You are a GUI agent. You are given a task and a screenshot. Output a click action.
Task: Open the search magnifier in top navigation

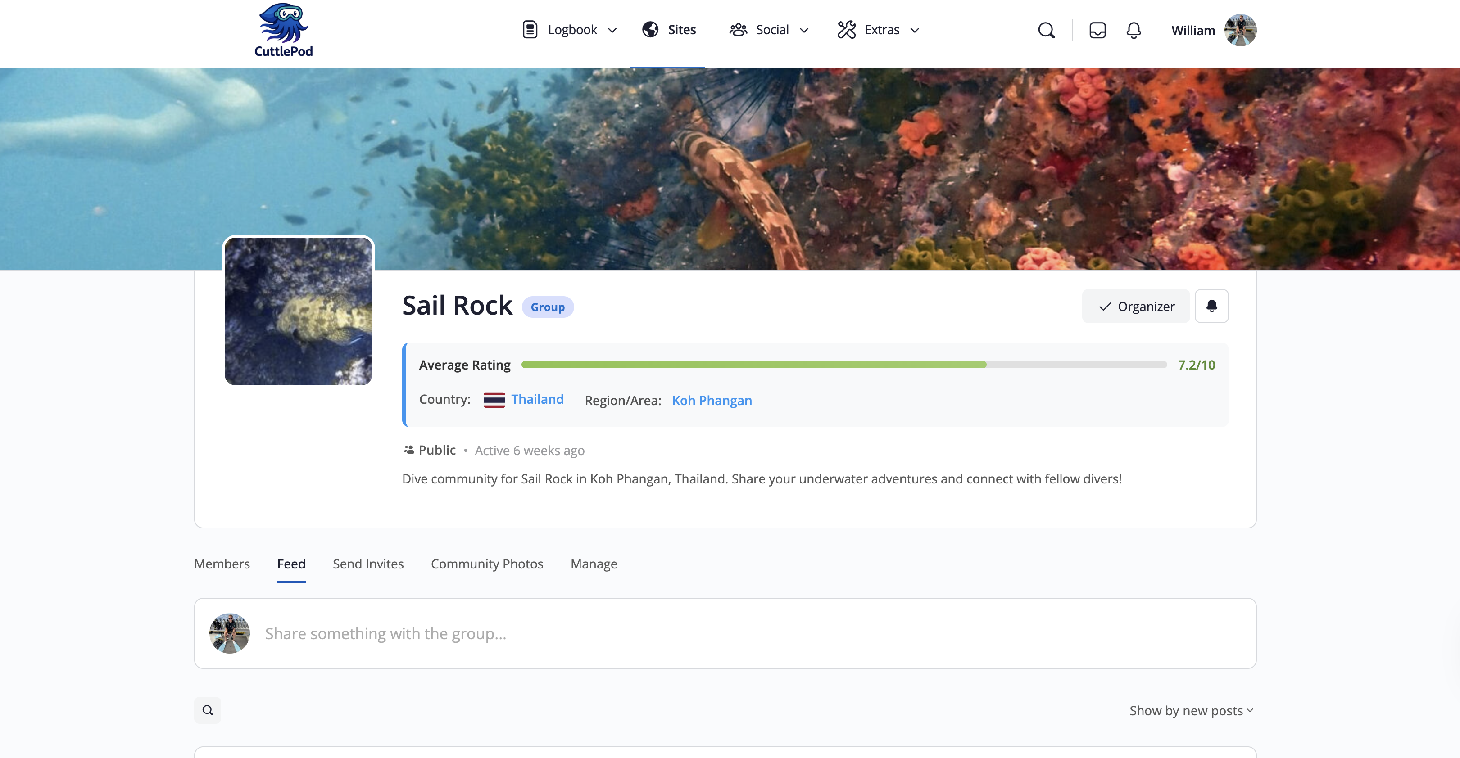[1046, 30]
